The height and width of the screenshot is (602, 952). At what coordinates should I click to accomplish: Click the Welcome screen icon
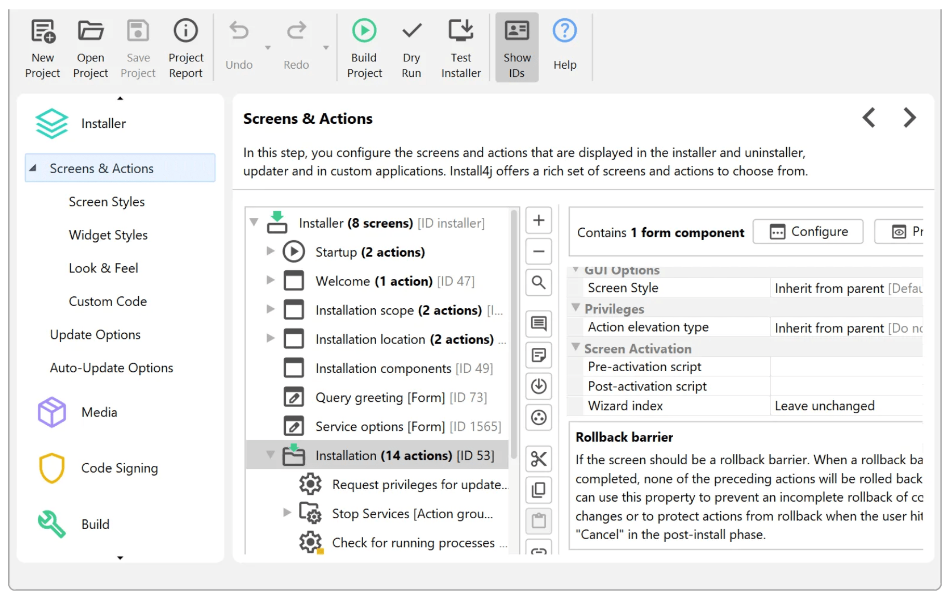point(294,281)
